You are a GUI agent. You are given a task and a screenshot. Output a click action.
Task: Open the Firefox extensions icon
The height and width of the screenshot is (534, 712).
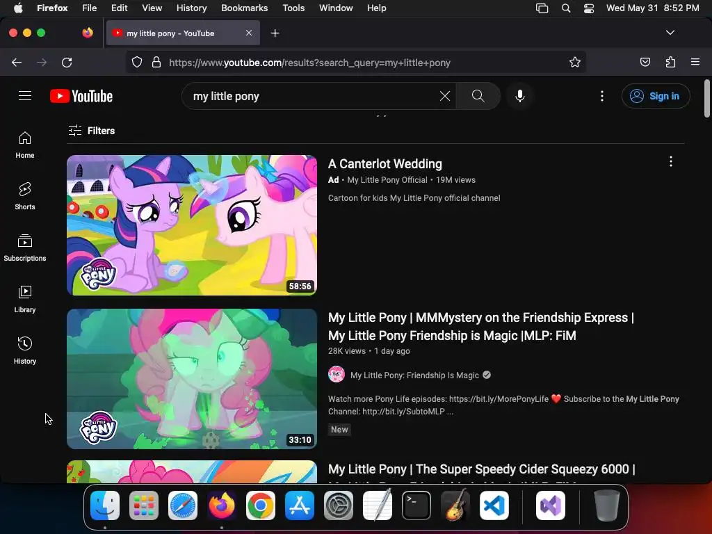(670, 62)
